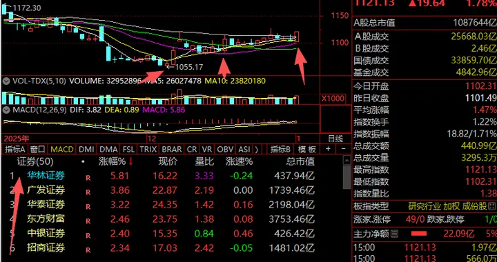Sort by the 涨速% column header
The image size is (497, 262).
[x=240, y=162]
